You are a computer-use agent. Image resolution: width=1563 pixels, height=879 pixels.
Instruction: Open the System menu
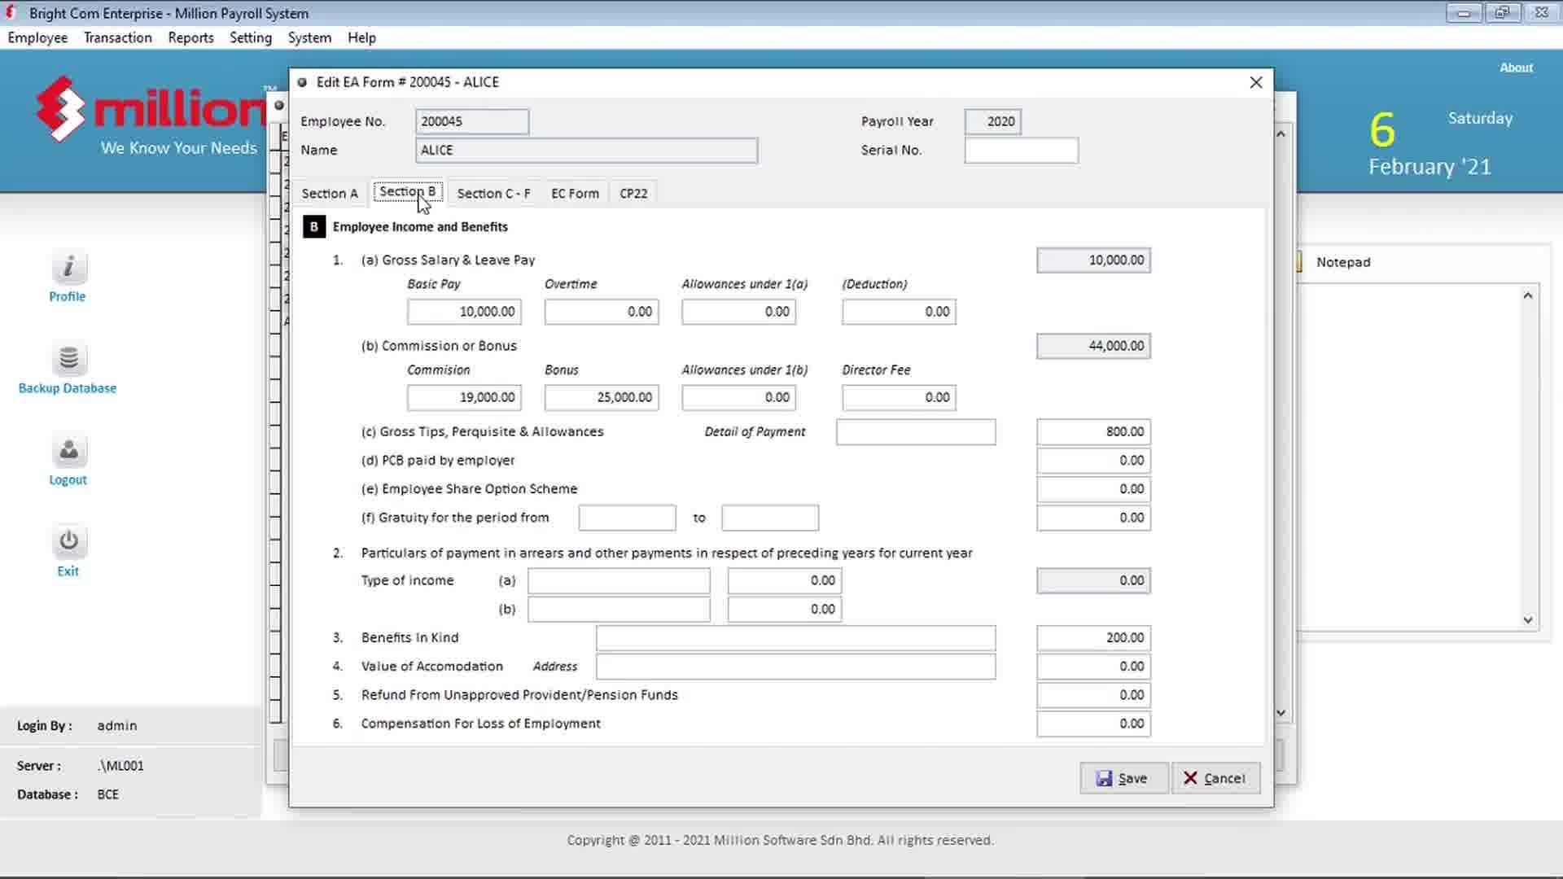309,37
